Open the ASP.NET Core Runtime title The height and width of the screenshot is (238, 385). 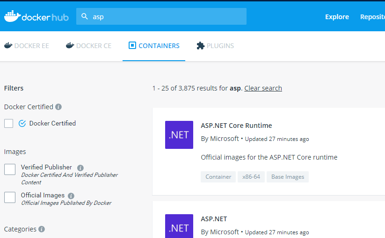point(236,126)
